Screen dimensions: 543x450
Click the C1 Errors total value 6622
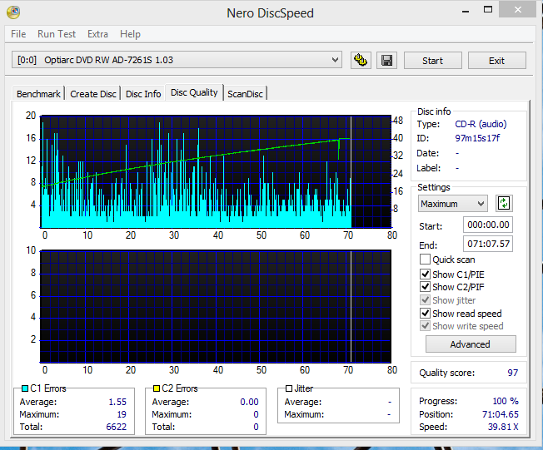tap(117, 427)
